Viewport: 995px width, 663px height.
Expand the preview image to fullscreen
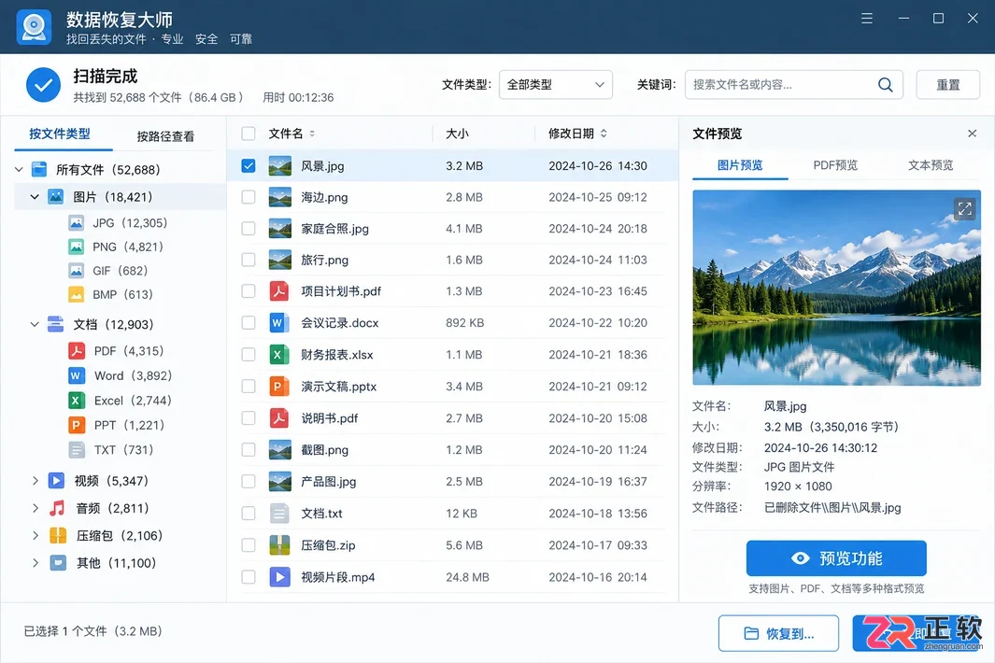click(964, 209)
